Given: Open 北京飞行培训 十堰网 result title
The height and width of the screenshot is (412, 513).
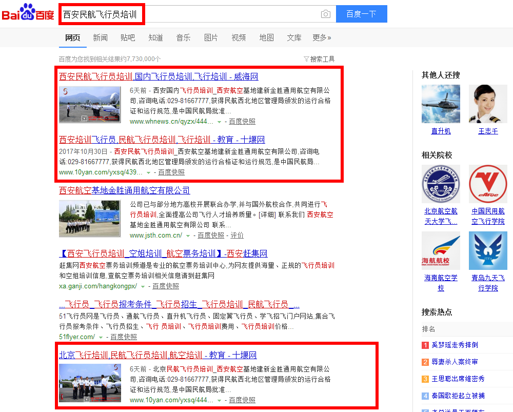Looking at the screenshot, I should pos(157,355).
